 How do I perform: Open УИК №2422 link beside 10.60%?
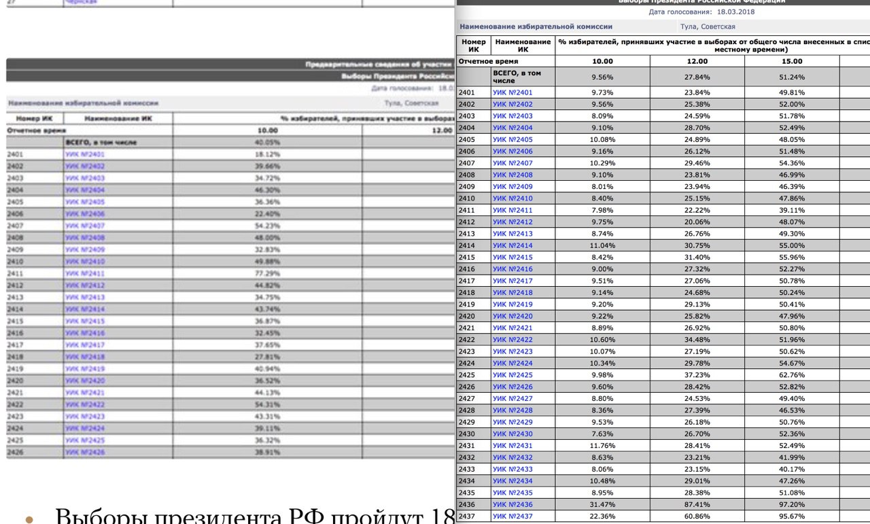pyautogui.click(x=512, y=340)
